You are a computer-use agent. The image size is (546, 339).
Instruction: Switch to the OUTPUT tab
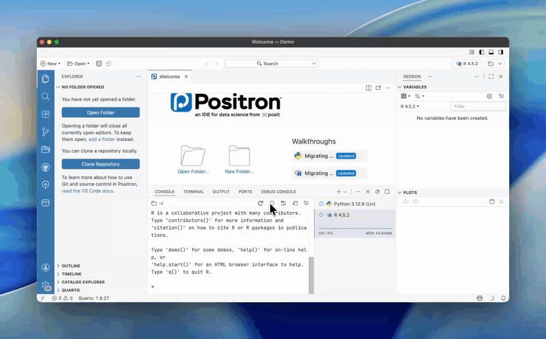point(221,192)
